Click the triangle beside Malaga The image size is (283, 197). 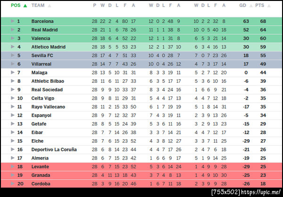pyautogui.click(x=13, y=73)
